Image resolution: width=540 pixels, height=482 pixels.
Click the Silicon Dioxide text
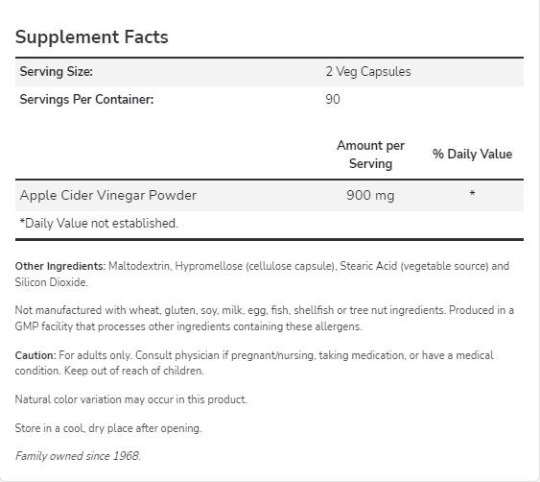(x=51, y=282)
